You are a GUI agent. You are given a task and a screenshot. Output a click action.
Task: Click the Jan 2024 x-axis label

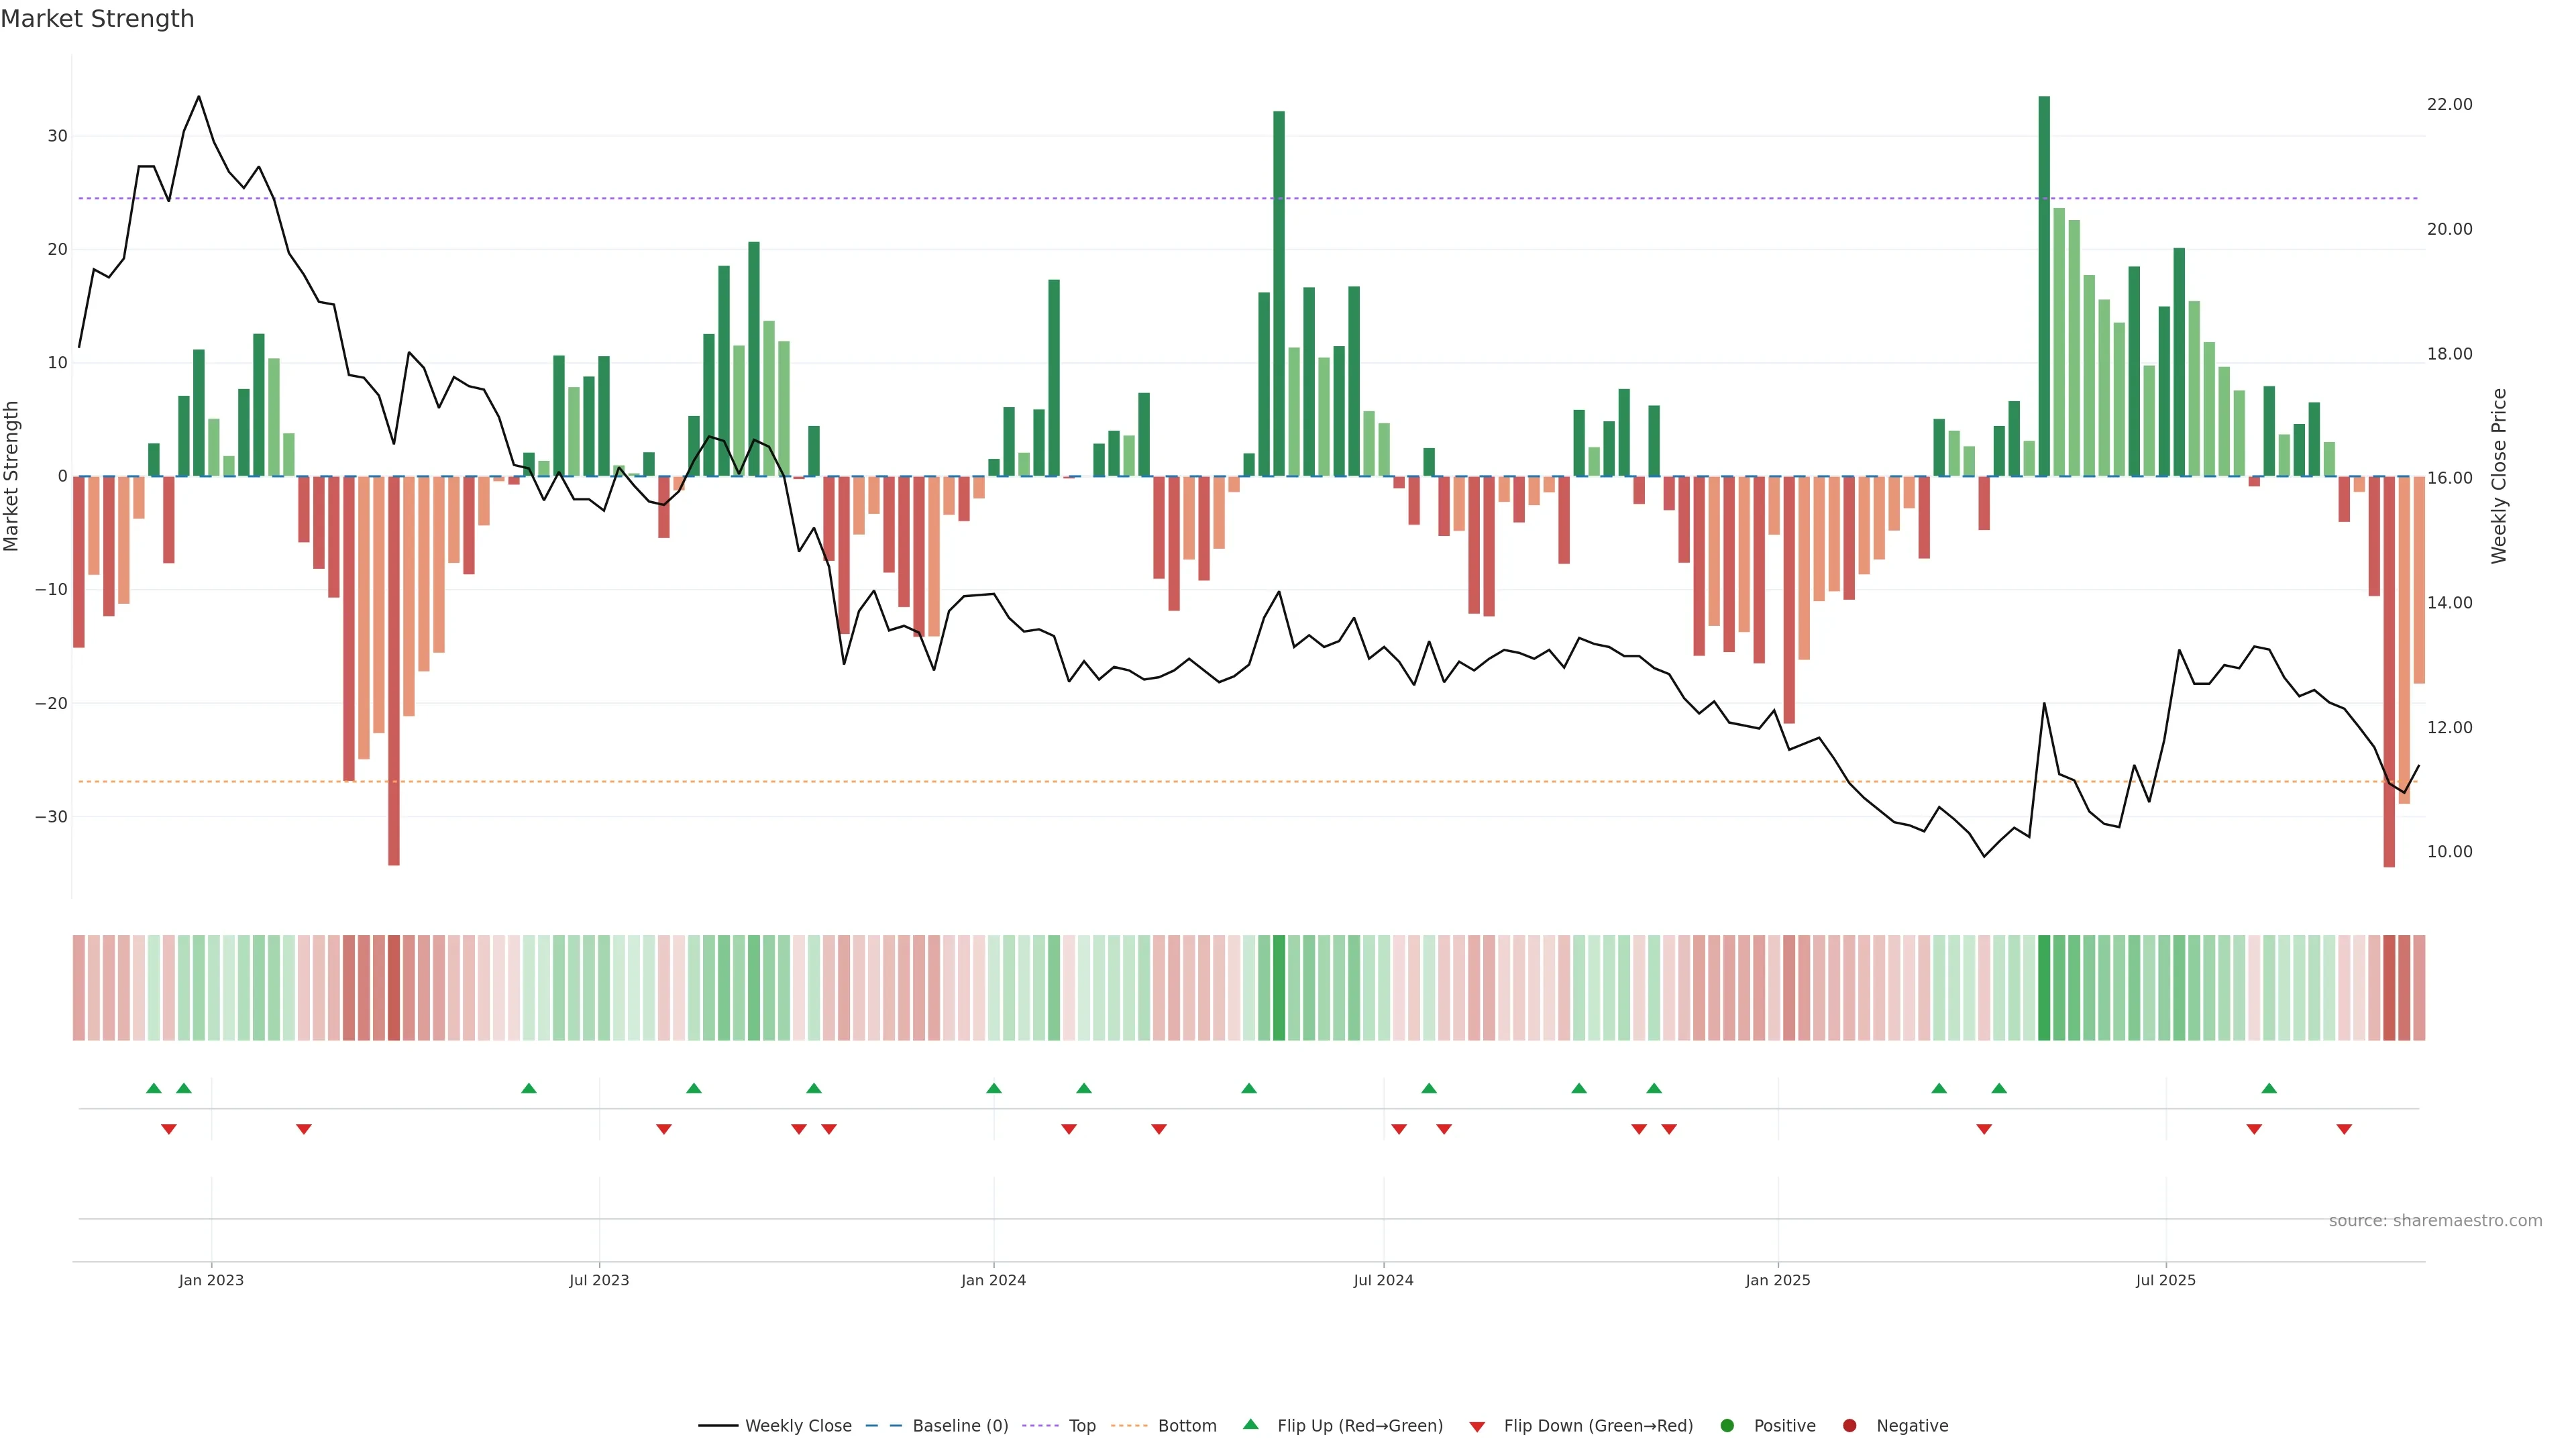[993, 1280]
